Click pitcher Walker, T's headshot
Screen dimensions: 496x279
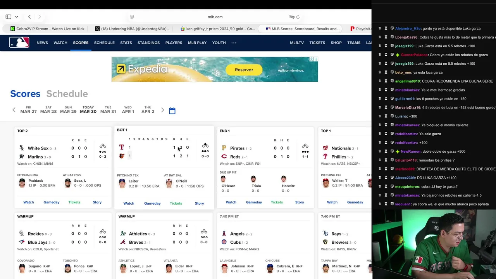325,183
